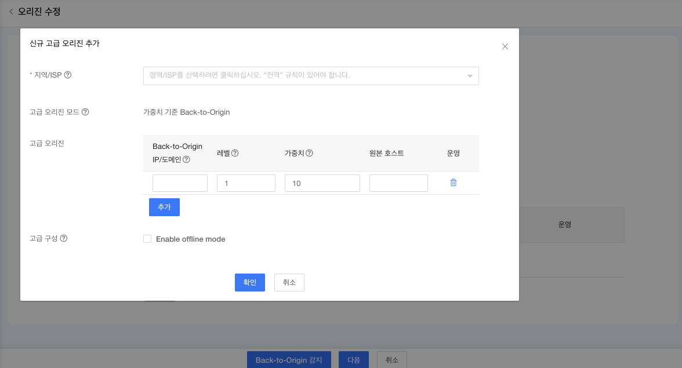Screen dimensions: 682x368
Task: Click the Back-to-Origin 감지 button
Action: (289, 359)
